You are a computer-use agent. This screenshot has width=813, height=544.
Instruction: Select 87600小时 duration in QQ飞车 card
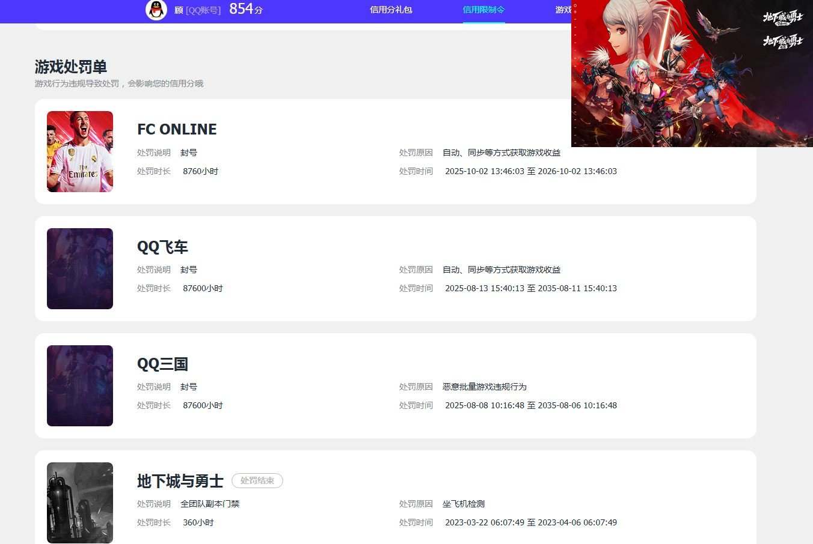point(203,288)
